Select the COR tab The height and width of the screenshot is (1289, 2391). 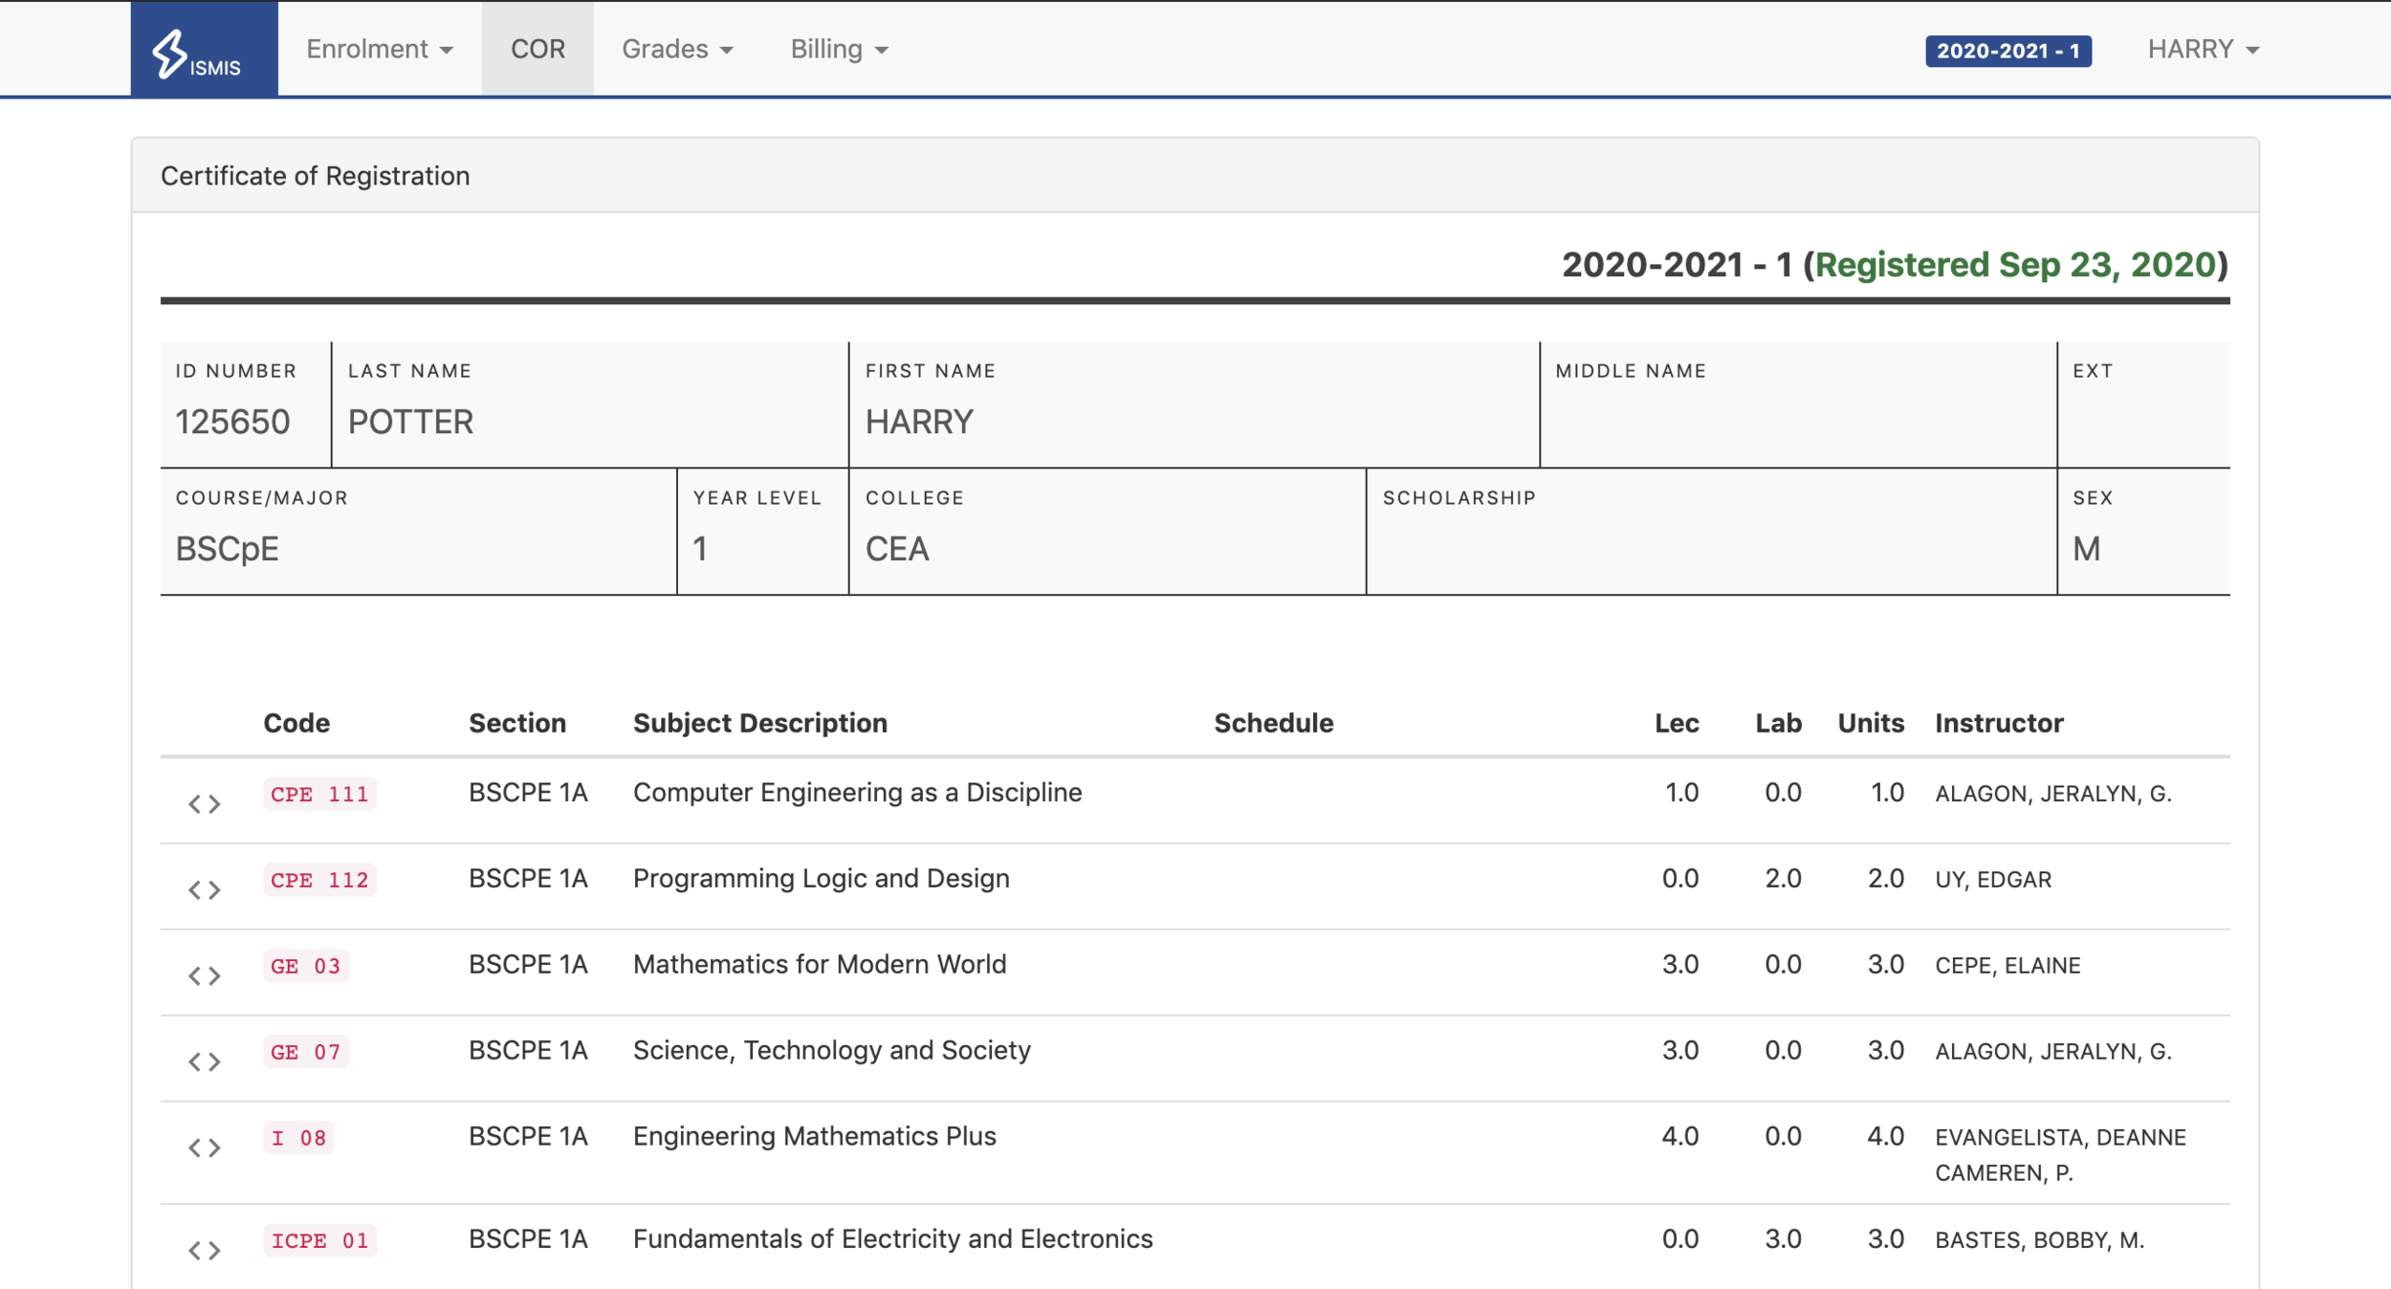[x=537, y=50]
